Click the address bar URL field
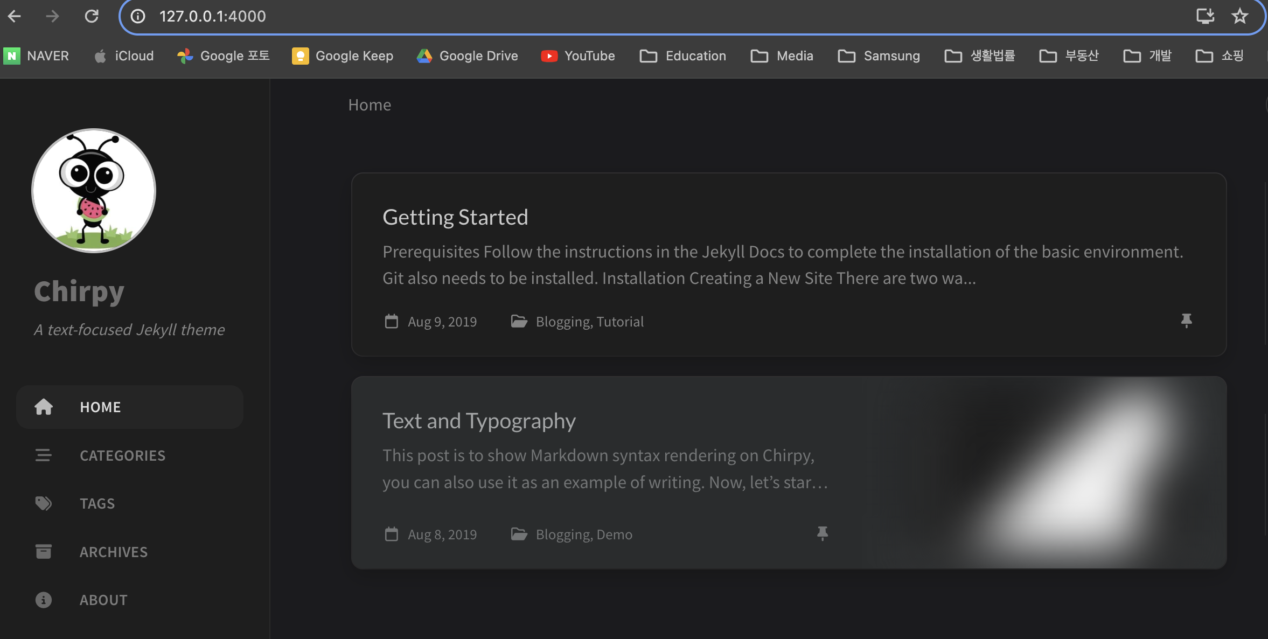The height and width of the screenshot is (639, 1268). tap(646, 16)
